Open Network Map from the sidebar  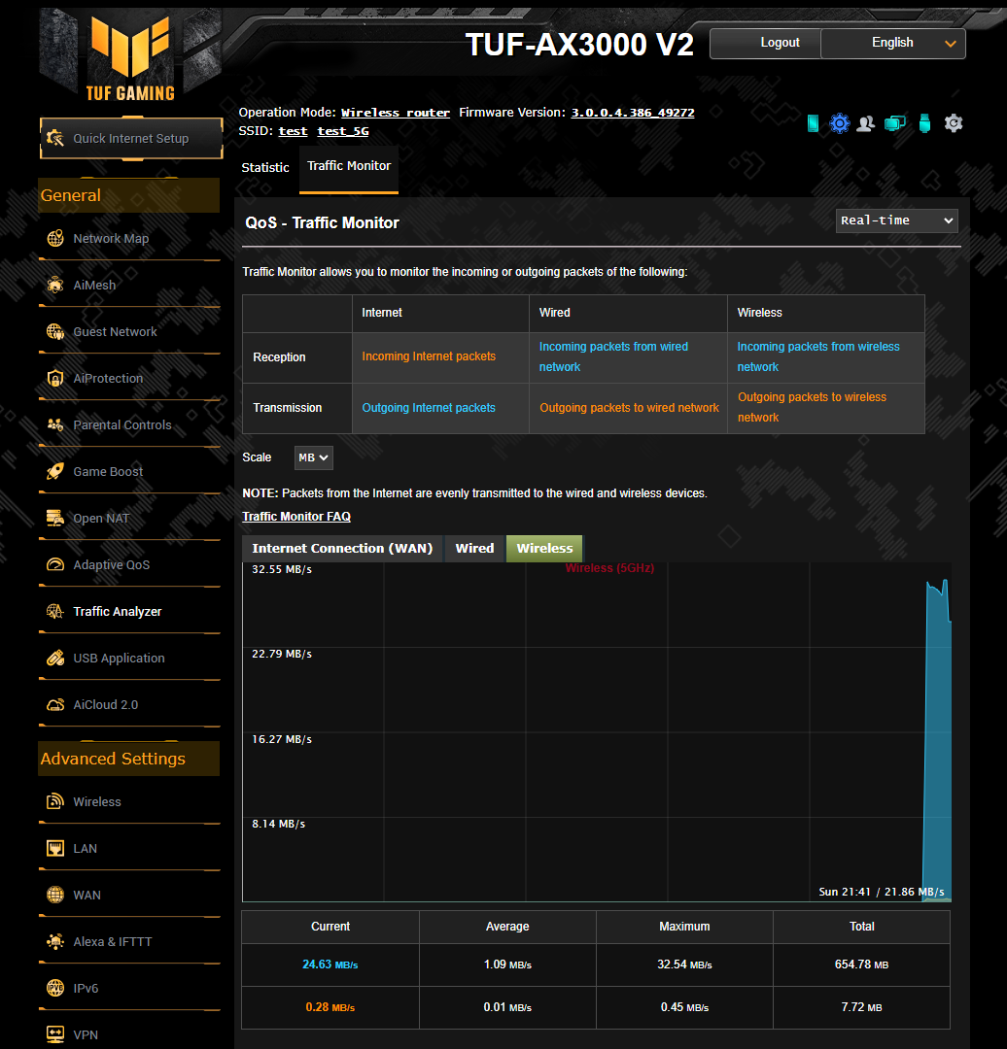pos(111,238)
